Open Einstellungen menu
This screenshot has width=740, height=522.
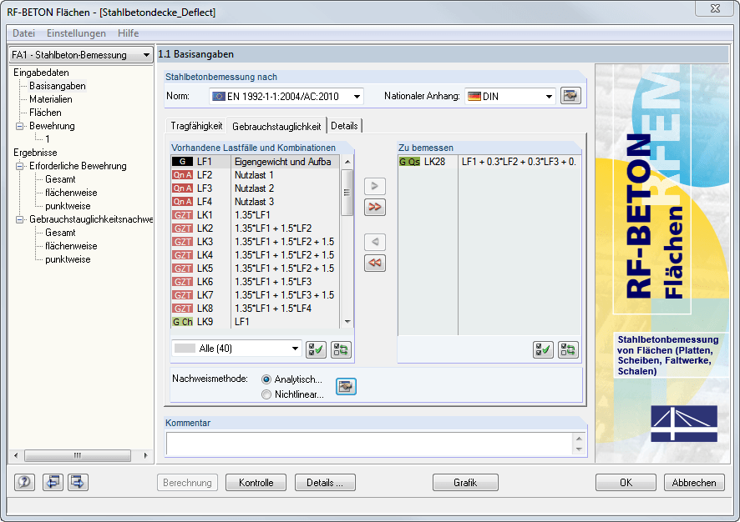[76, 33]
